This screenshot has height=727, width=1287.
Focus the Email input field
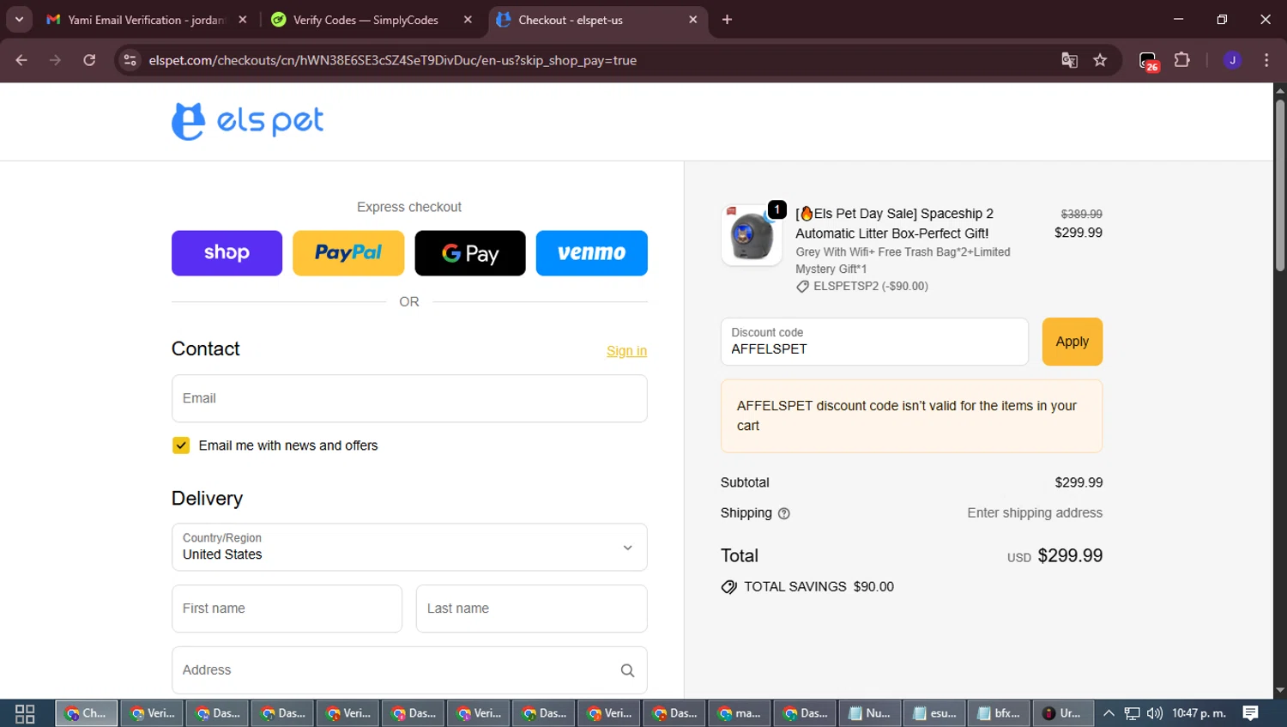tap(409, 398)
